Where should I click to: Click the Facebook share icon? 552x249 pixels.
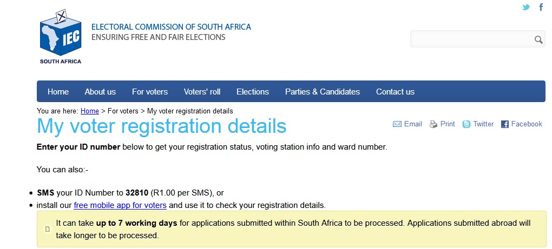tap(505, 124)
